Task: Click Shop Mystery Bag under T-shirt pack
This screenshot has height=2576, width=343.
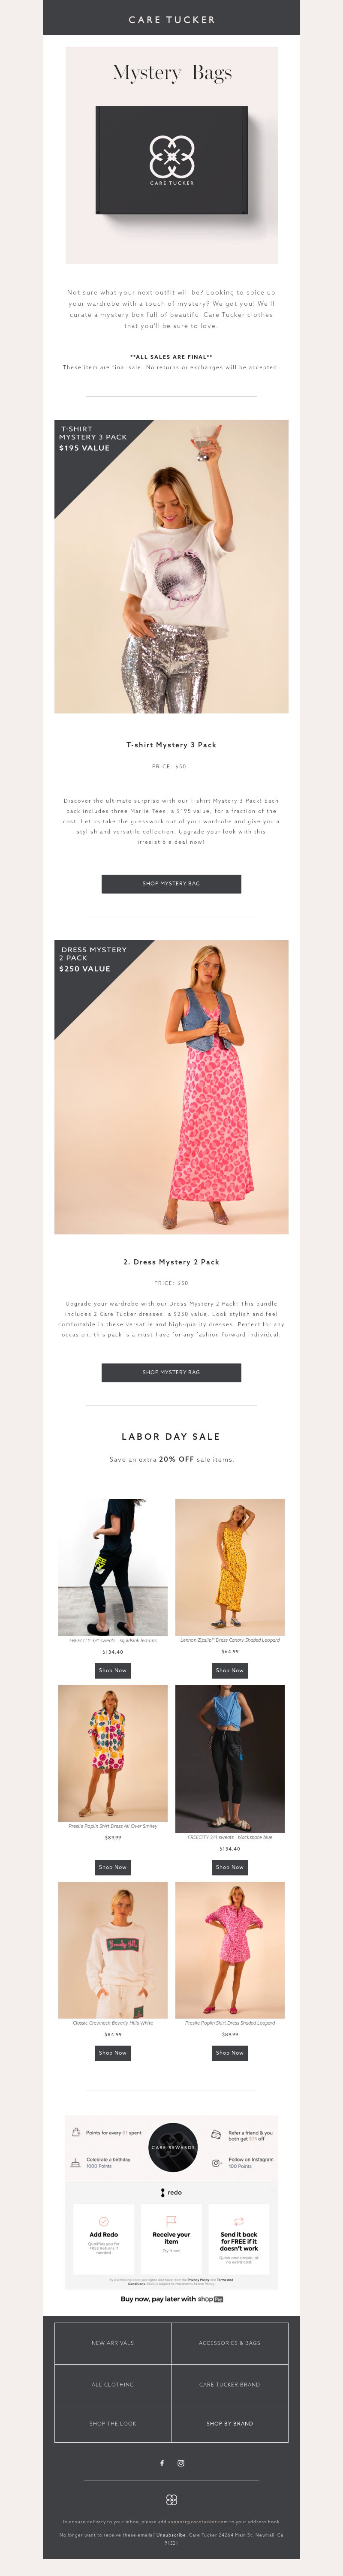Action: click(171, 883)
